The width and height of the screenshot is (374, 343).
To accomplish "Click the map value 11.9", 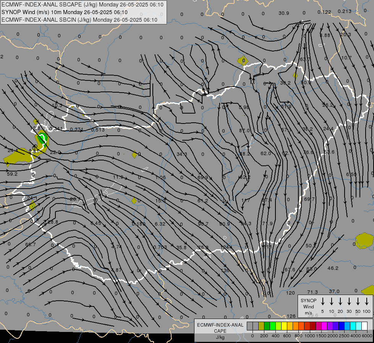I will click(x=118, y=177).
